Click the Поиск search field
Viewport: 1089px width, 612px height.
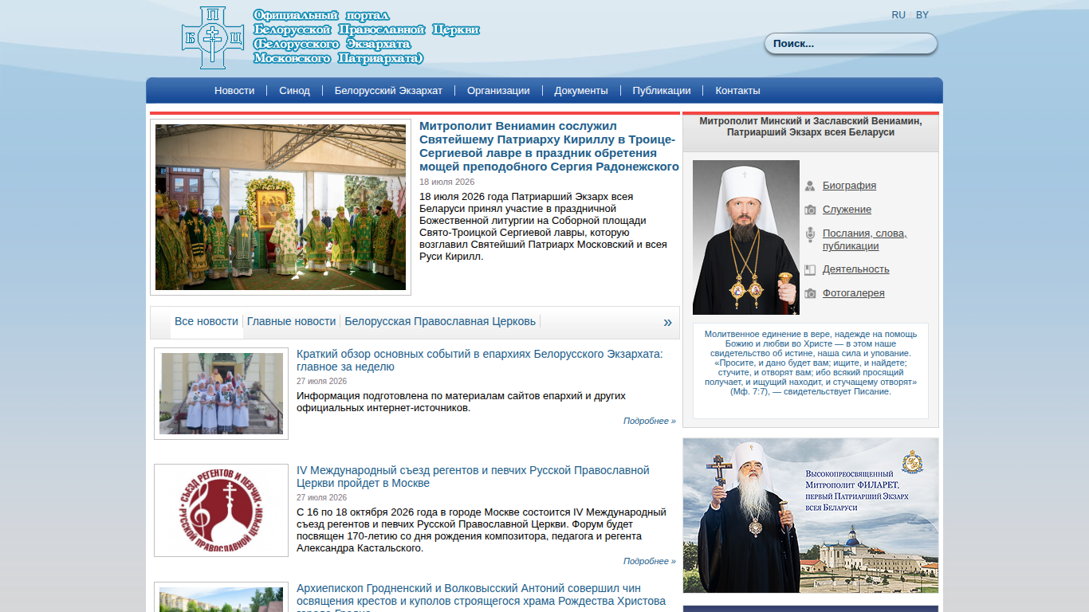coord(851,44)
